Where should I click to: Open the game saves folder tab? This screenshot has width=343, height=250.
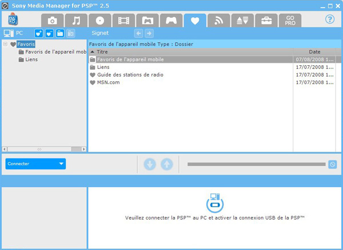(147, 21)
